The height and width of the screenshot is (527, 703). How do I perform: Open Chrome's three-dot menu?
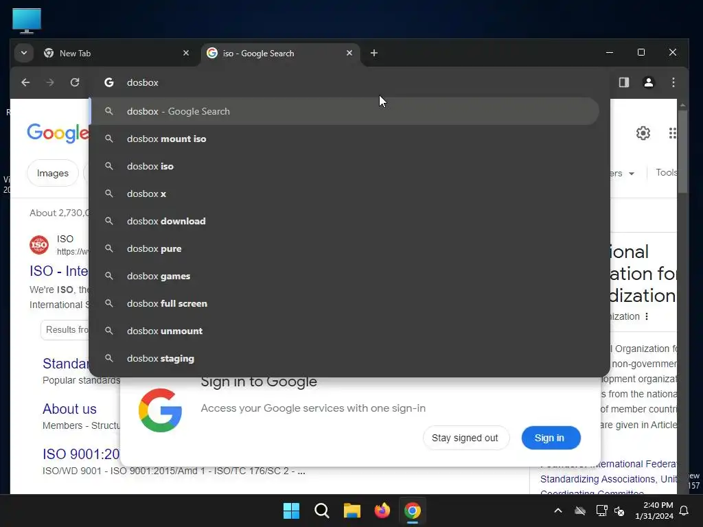(x=673, y=82)
